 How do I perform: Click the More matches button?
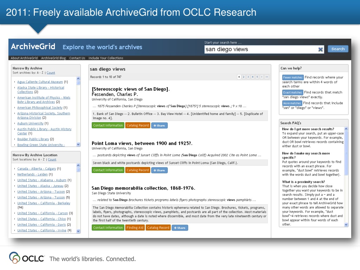(292, 103)
